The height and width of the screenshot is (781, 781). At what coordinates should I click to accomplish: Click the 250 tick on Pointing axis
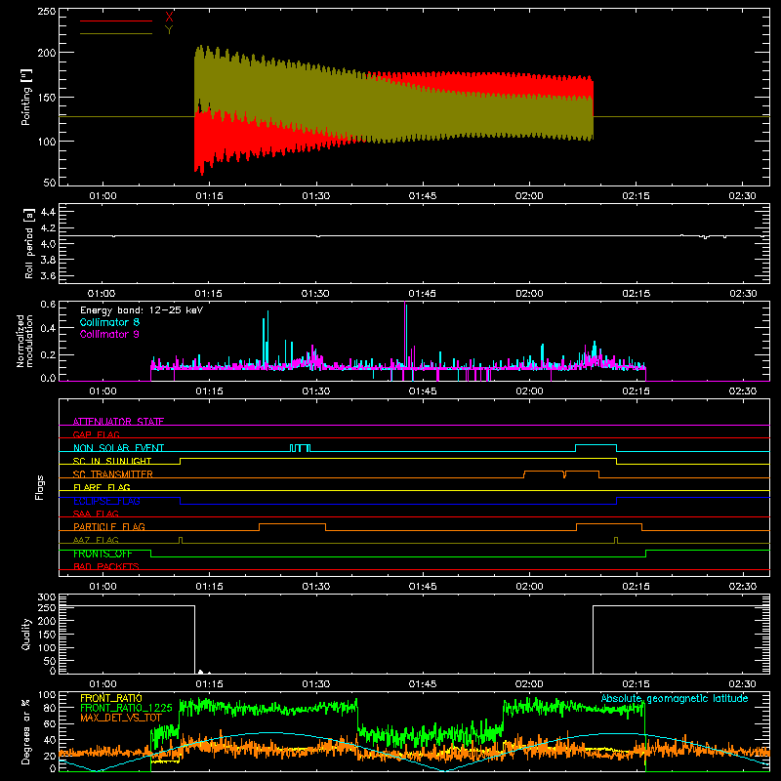(x=47, y=12)
